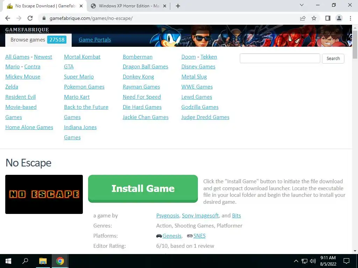Click the No Escape game thumbnail

click(x=44, y=194)
